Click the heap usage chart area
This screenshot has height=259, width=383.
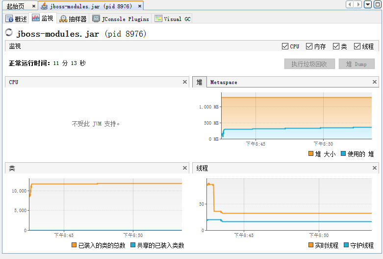[x=296, y=116]
